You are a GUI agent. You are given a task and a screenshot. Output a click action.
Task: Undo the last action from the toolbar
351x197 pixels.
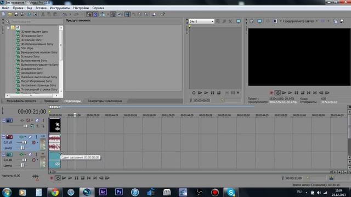point(65,14)
